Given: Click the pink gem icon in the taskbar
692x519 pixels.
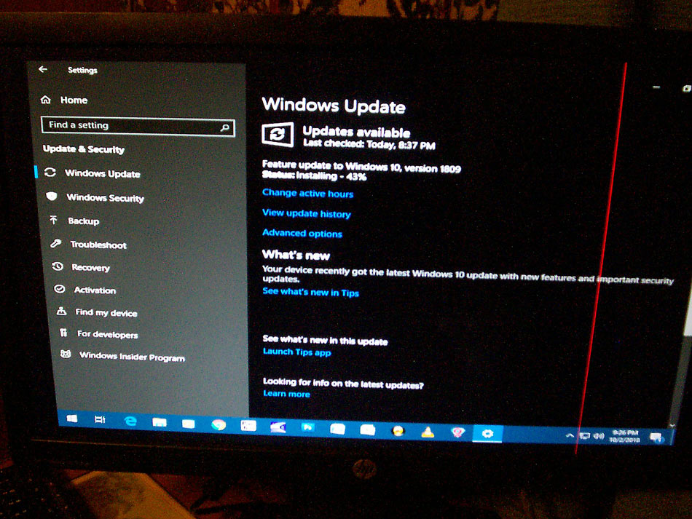Looking at the screenshot, I should coord(457,432).
